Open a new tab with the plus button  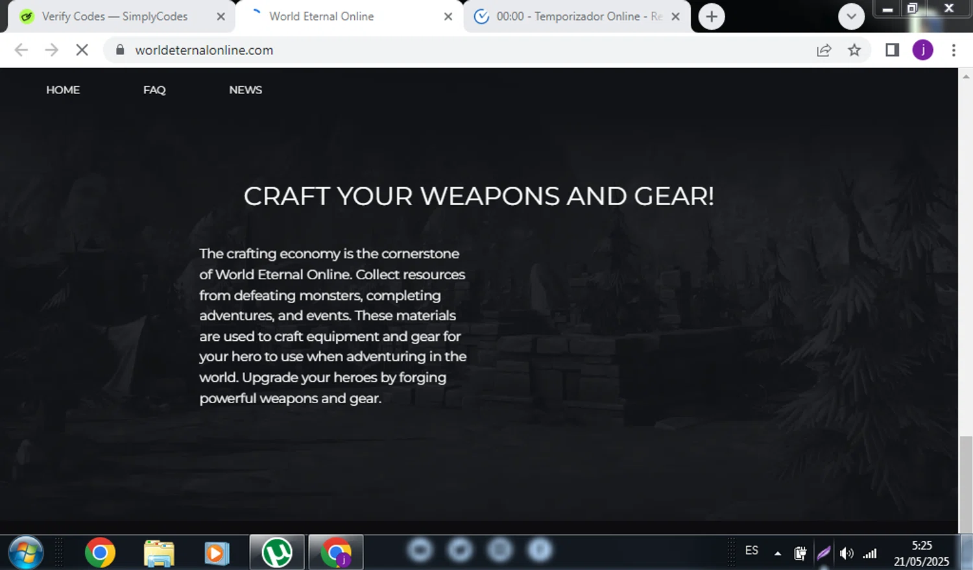click(712, 16)
